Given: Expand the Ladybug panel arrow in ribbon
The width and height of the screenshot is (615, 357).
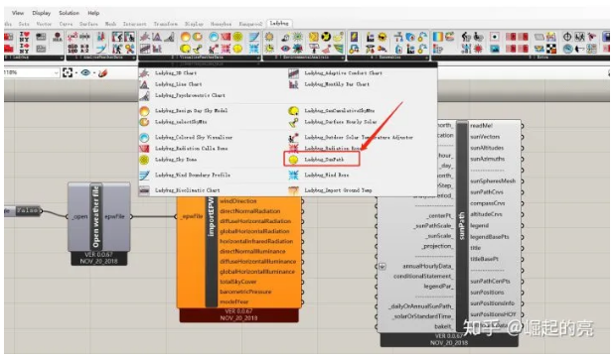Looking at the screenshot, I should [x=62, y=58].
